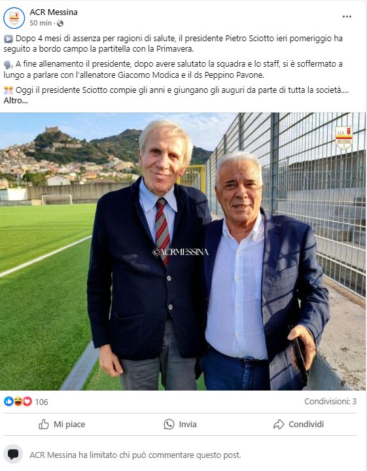The image size is (367, 471).
Task: Open the ACR Messina page name link
Action: tap(54, 12)
